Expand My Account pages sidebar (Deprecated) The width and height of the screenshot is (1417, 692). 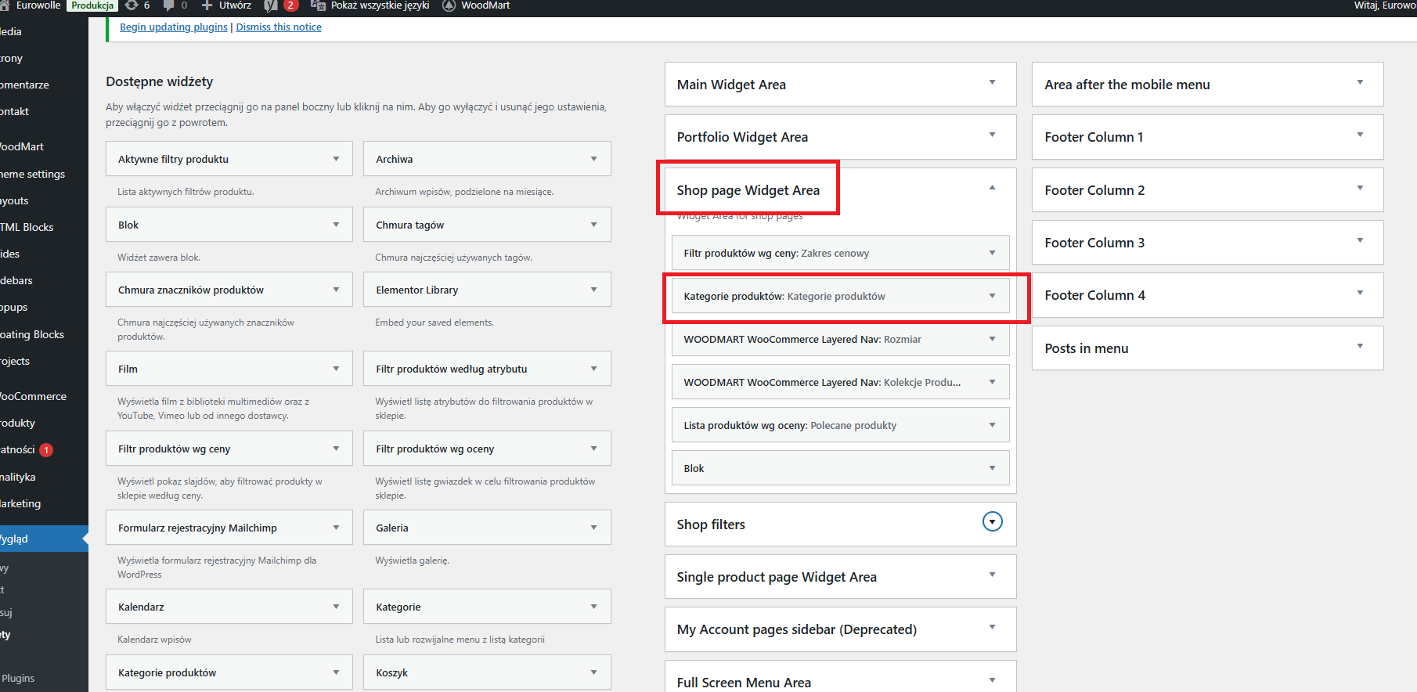point(841,629)
